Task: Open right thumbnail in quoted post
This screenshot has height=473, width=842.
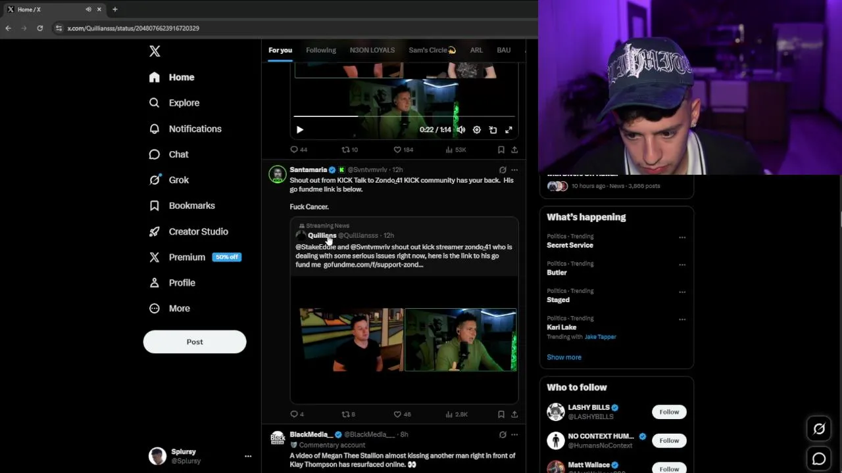Action: 460,340
